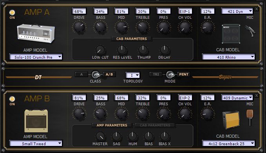This screenshot has width=266, height=153.
Task: Toggle Amp A ON light
Action: click(x=12, y=13)
